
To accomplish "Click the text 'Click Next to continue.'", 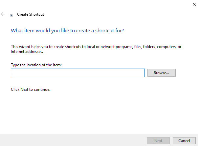I will 31,89.
